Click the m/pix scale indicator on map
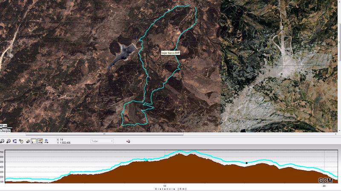Image resolution: width=341 pixels, height=191 pixels. click(5, 131)
